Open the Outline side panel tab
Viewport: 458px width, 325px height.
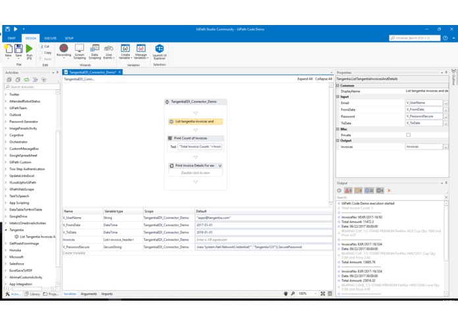tap(453, 78)
